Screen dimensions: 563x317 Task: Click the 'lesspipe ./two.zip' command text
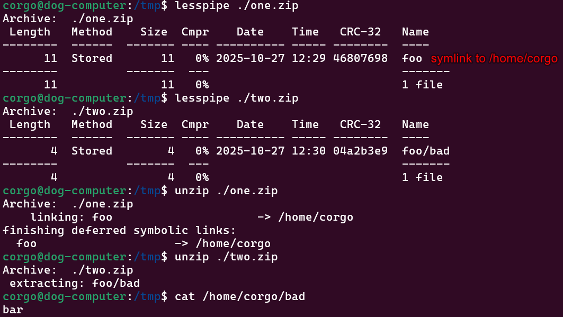point(236,98)
